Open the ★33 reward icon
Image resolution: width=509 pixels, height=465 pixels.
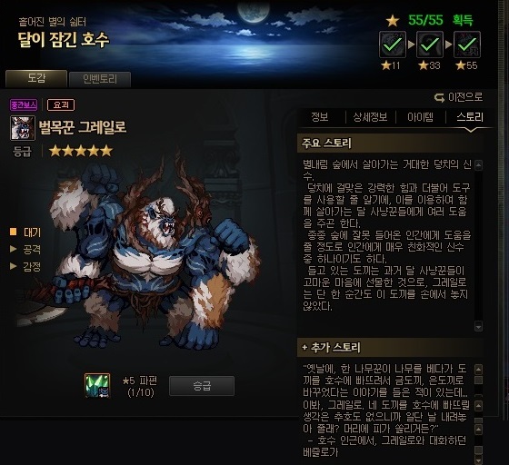click(430, 45)
